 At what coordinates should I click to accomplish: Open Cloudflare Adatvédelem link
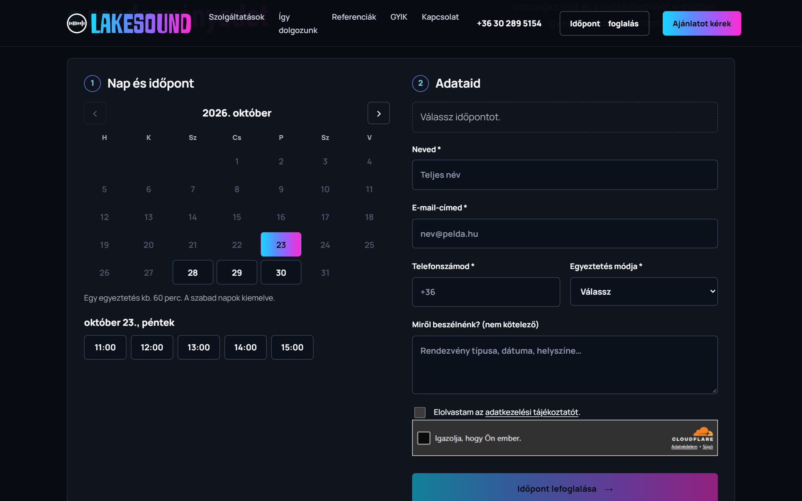684,447
